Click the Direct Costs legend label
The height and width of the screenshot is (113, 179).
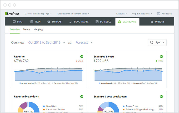[x=132, y=106]
